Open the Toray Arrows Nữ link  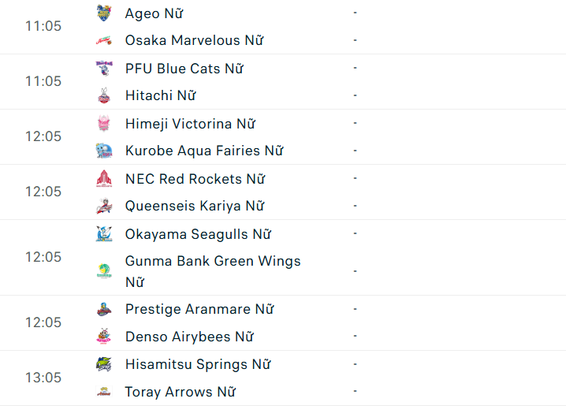[x=181, y=392]
